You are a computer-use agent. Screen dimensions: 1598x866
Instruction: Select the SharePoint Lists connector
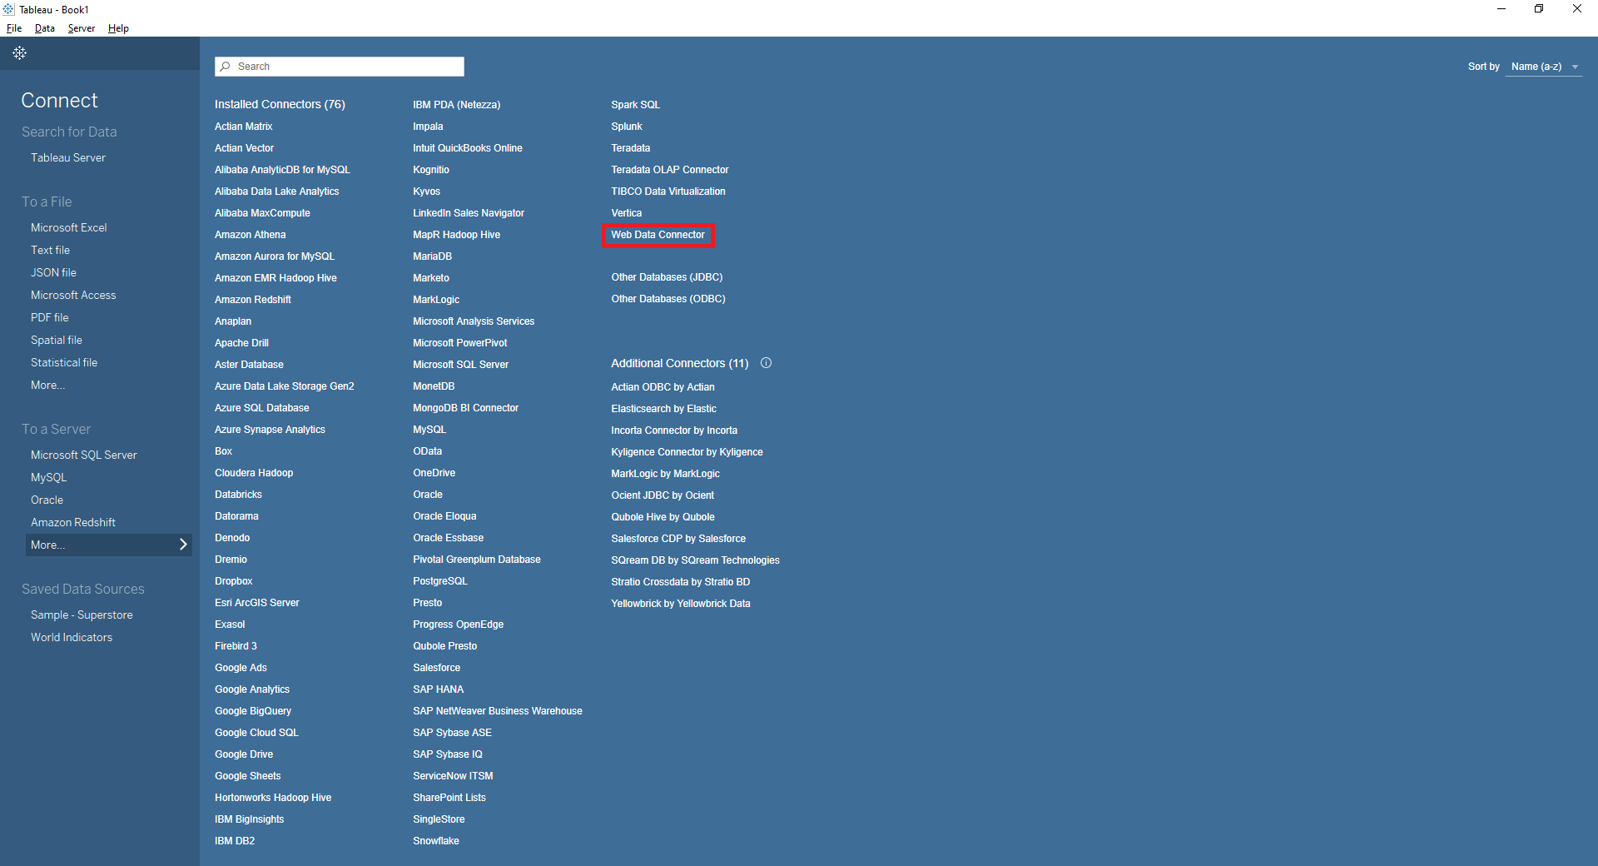449,798
